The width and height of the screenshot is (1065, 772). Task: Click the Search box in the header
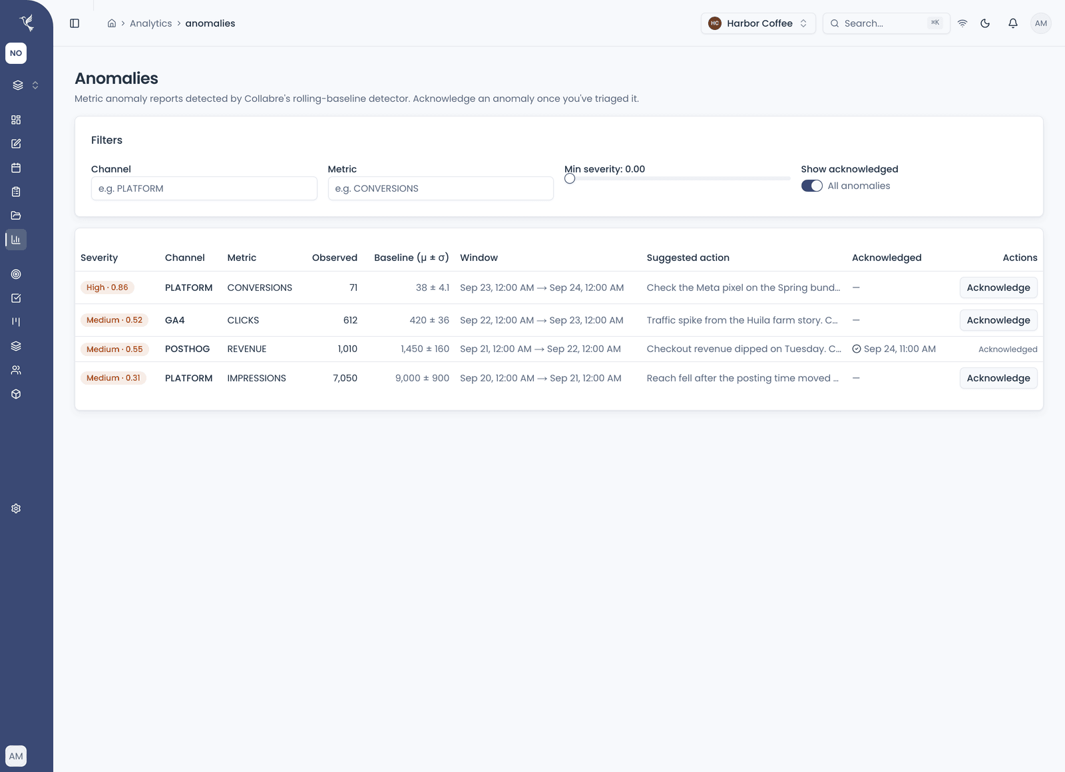[x=886, y=23]
